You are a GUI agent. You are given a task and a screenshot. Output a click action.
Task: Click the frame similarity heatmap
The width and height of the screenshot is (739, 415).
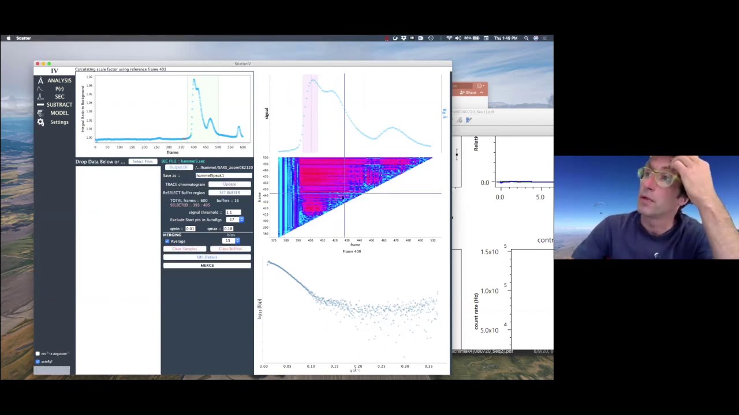(355, 197)
